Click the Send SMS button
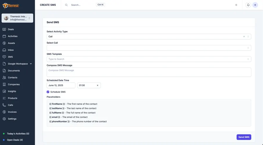The image size is (263, 145). [244, 137]
